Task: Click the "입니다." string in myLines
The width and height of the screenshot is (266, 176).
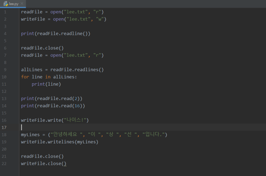Action: pos(154,135)
